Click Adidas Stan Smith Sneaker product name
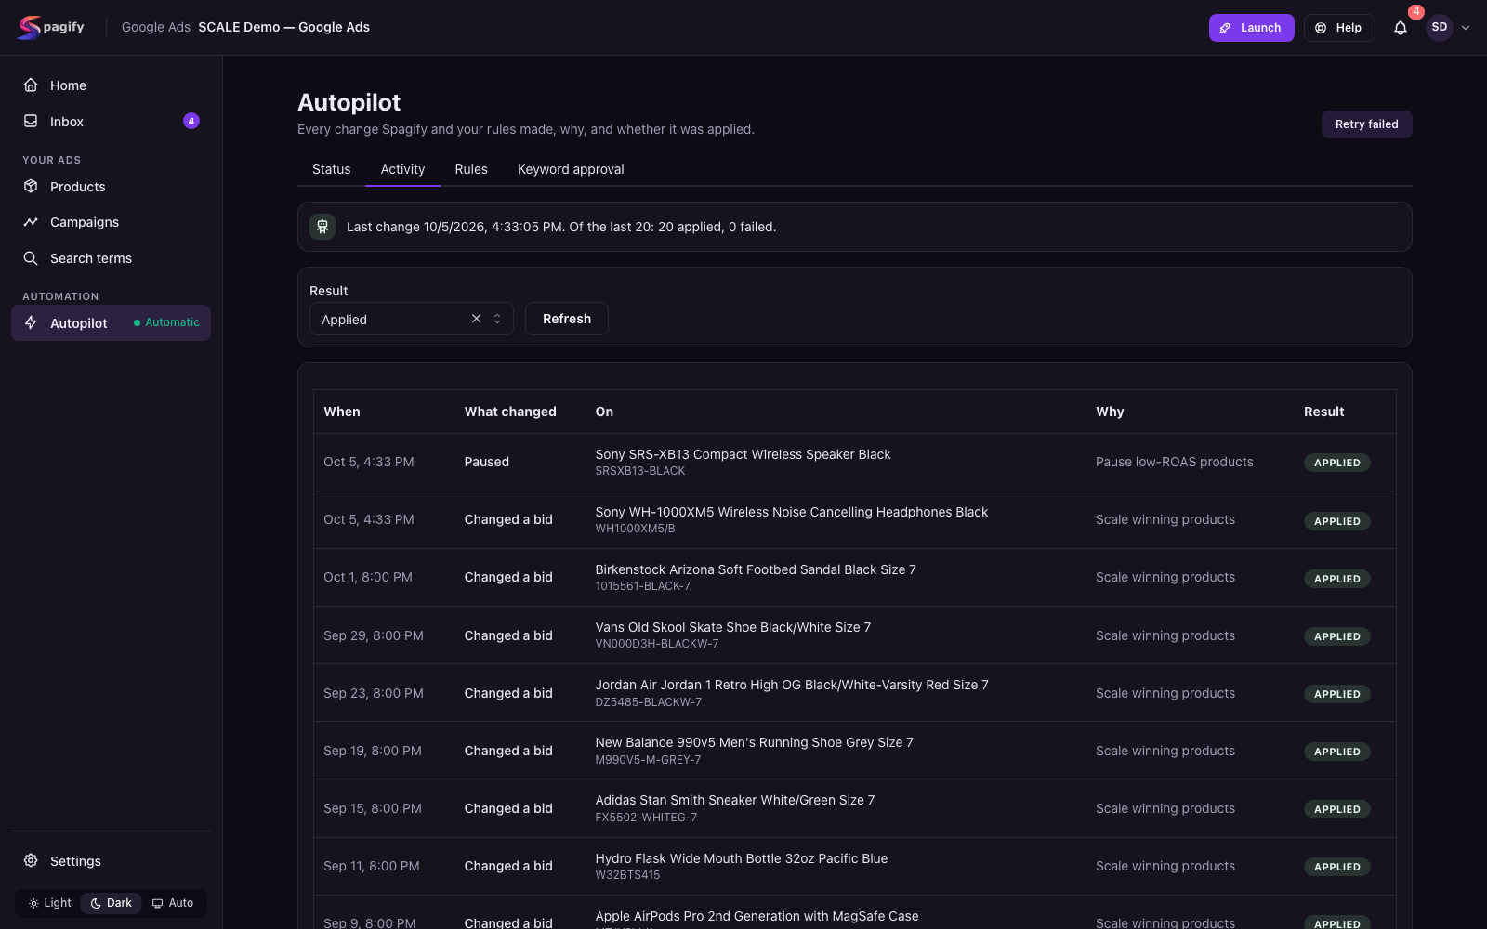This screenshot has width=1487, height=929. pyautogui.click(x=734, y=800)
